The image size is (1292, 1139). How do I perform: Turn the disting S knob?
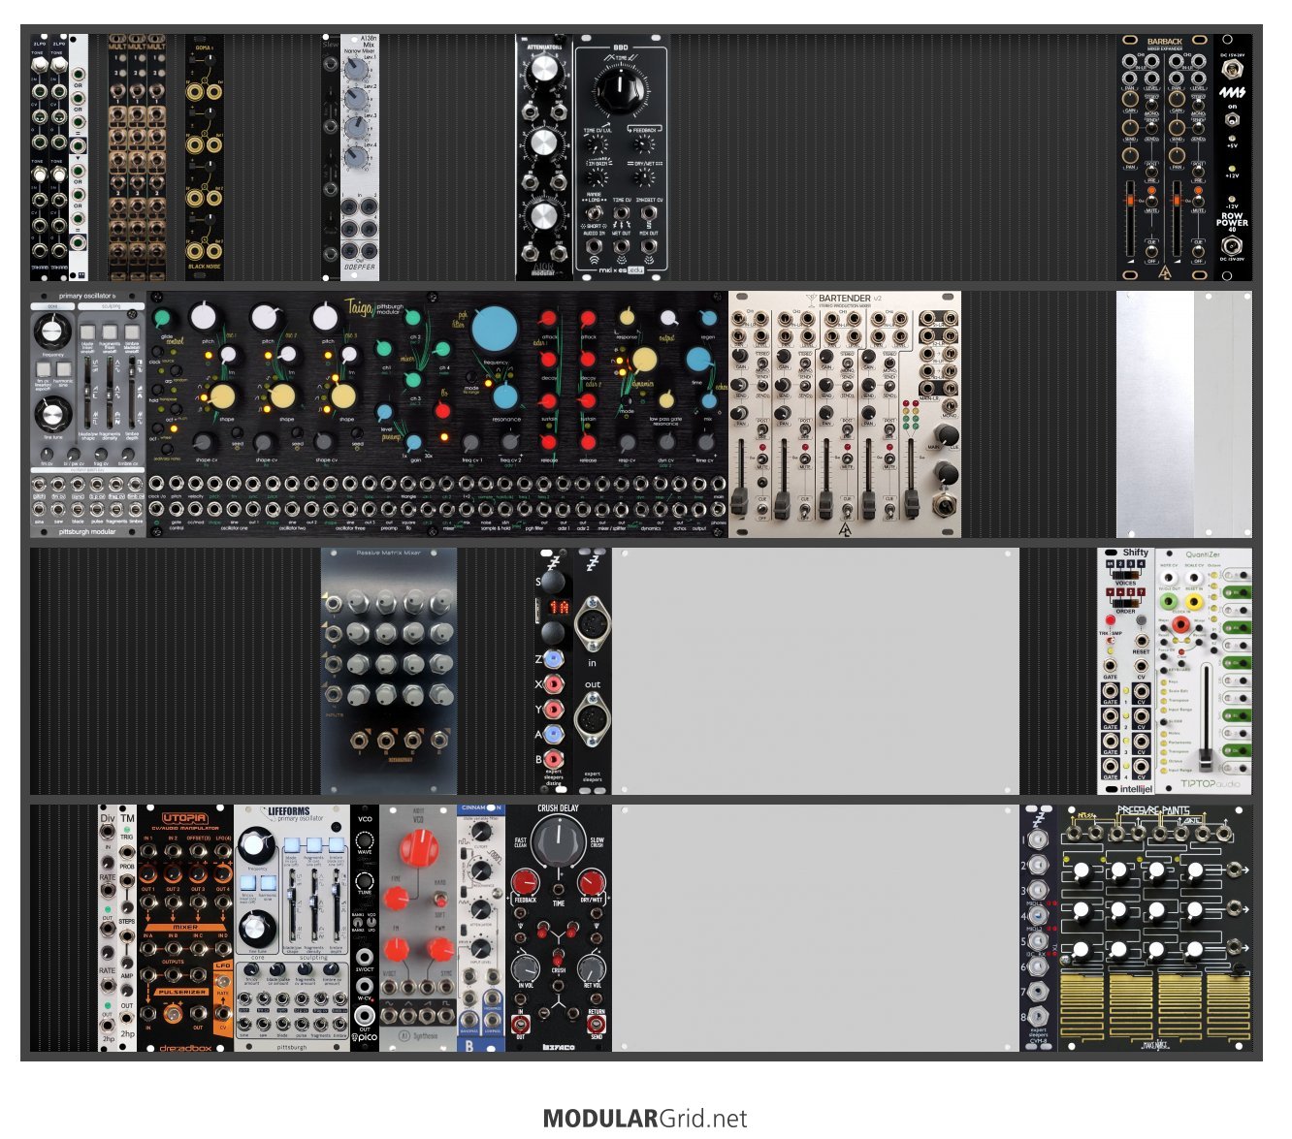552,582
